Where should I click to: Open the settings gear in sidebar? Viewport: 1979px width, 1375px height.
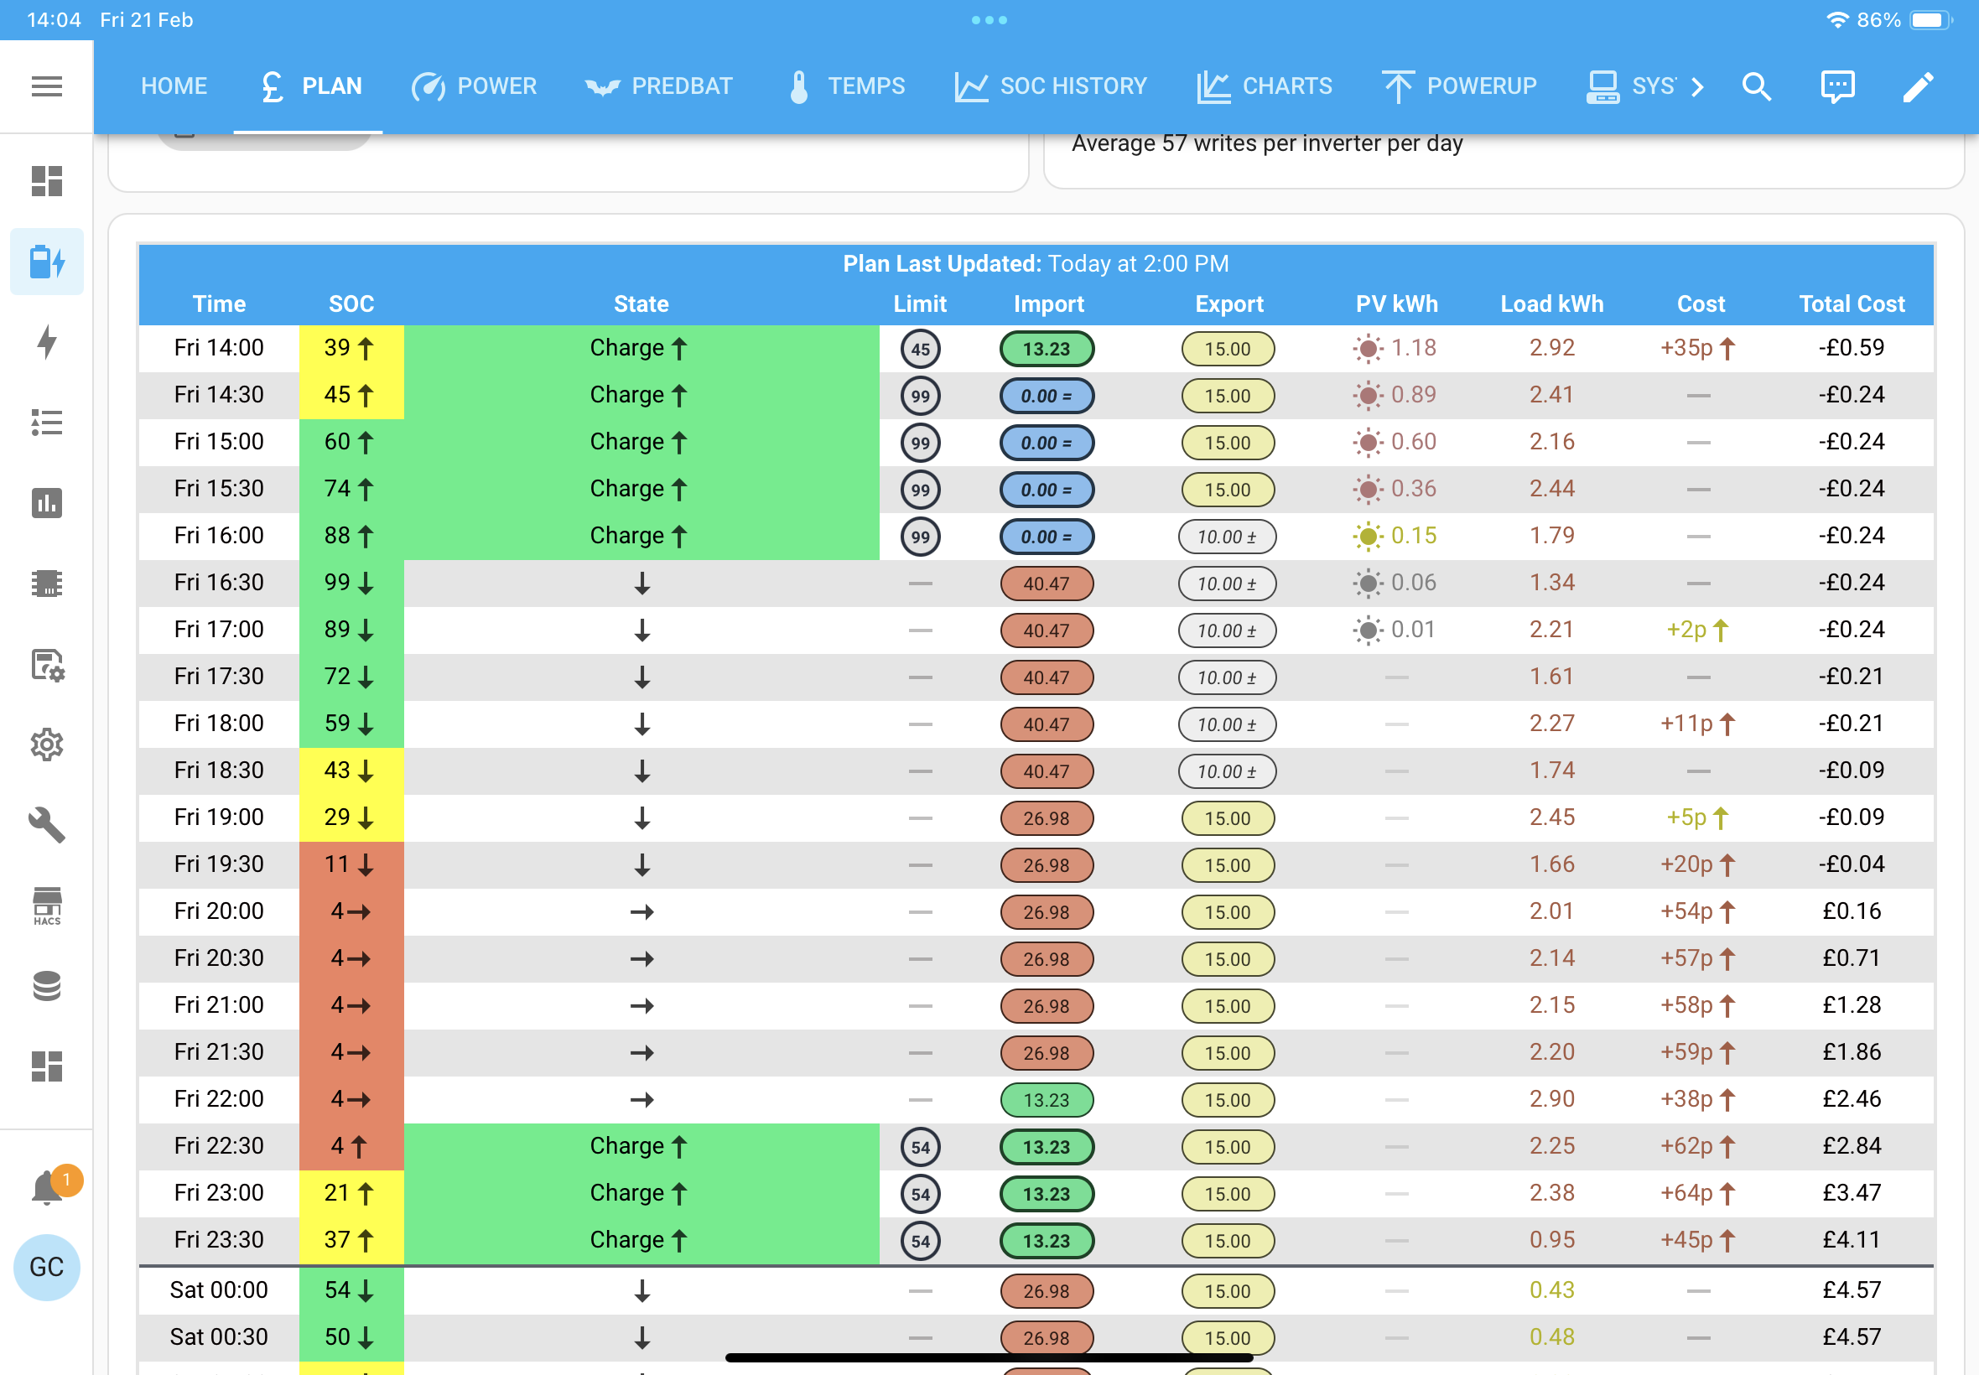46,745
